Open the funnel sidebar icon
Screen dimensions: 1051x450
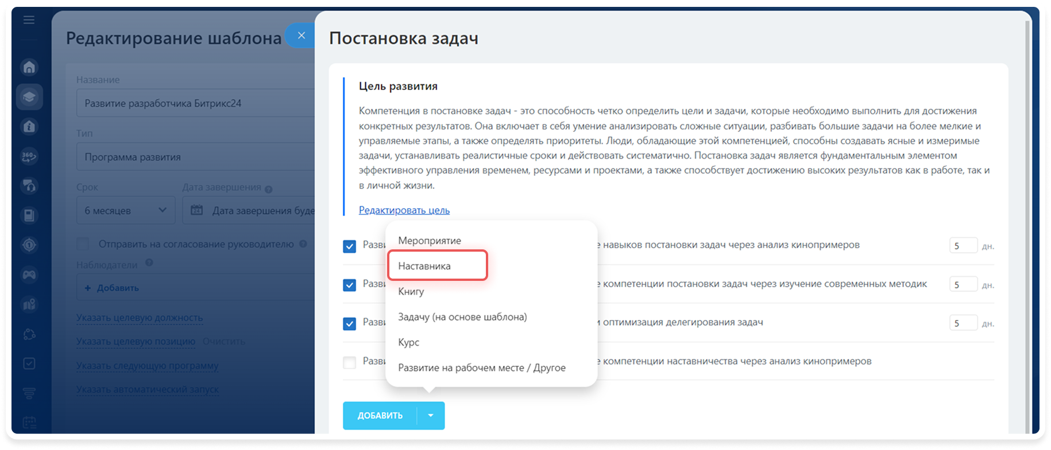tap(29, 393)
